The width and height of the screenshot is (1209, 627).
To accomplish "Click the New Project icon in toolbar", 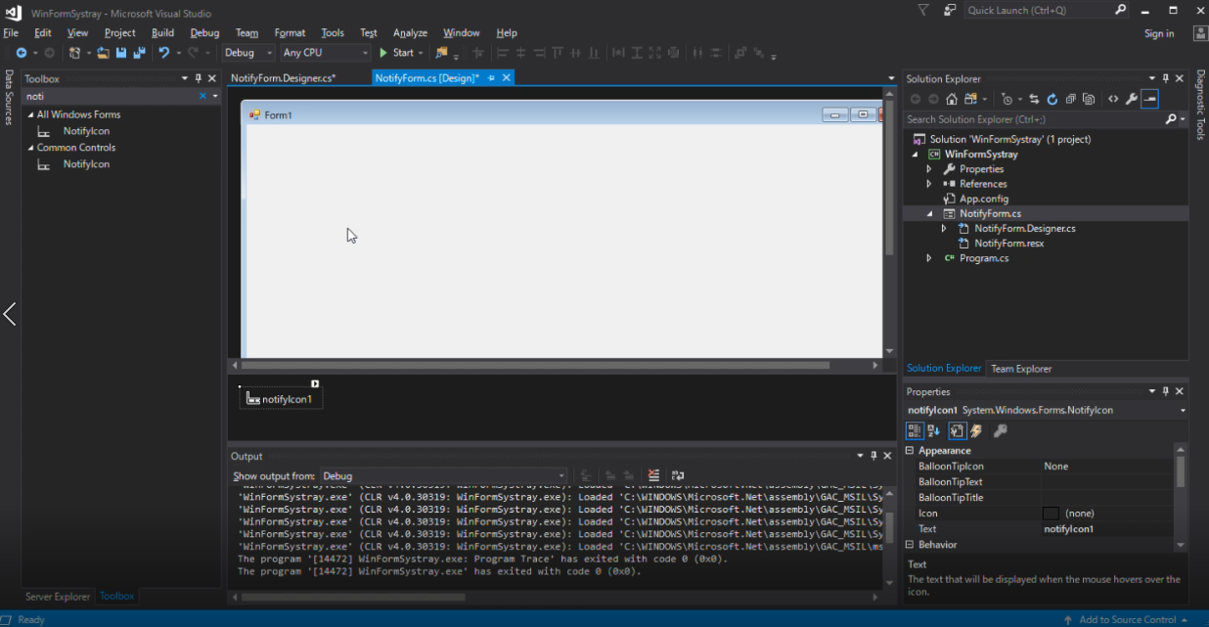I will pyautogui.click(x=74, y=53).
